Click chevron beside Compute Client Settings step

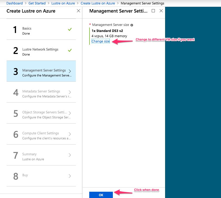tap(70, 134)
